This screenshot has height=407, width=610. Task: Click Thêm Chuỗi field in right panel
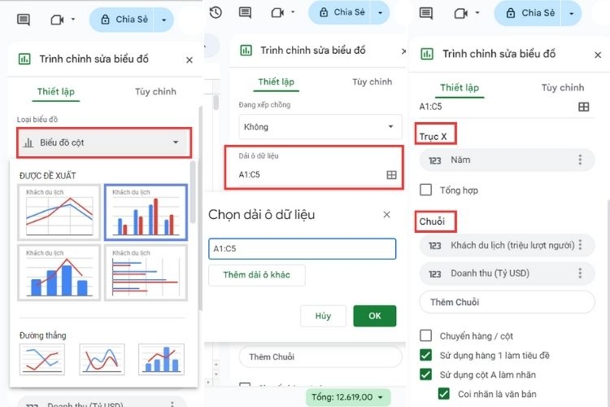(x=507, y=302)
